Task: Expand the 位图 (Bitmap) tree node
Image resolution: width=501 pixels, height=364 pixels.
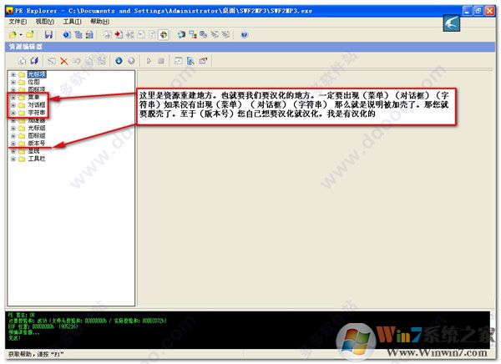Action: 13,82
